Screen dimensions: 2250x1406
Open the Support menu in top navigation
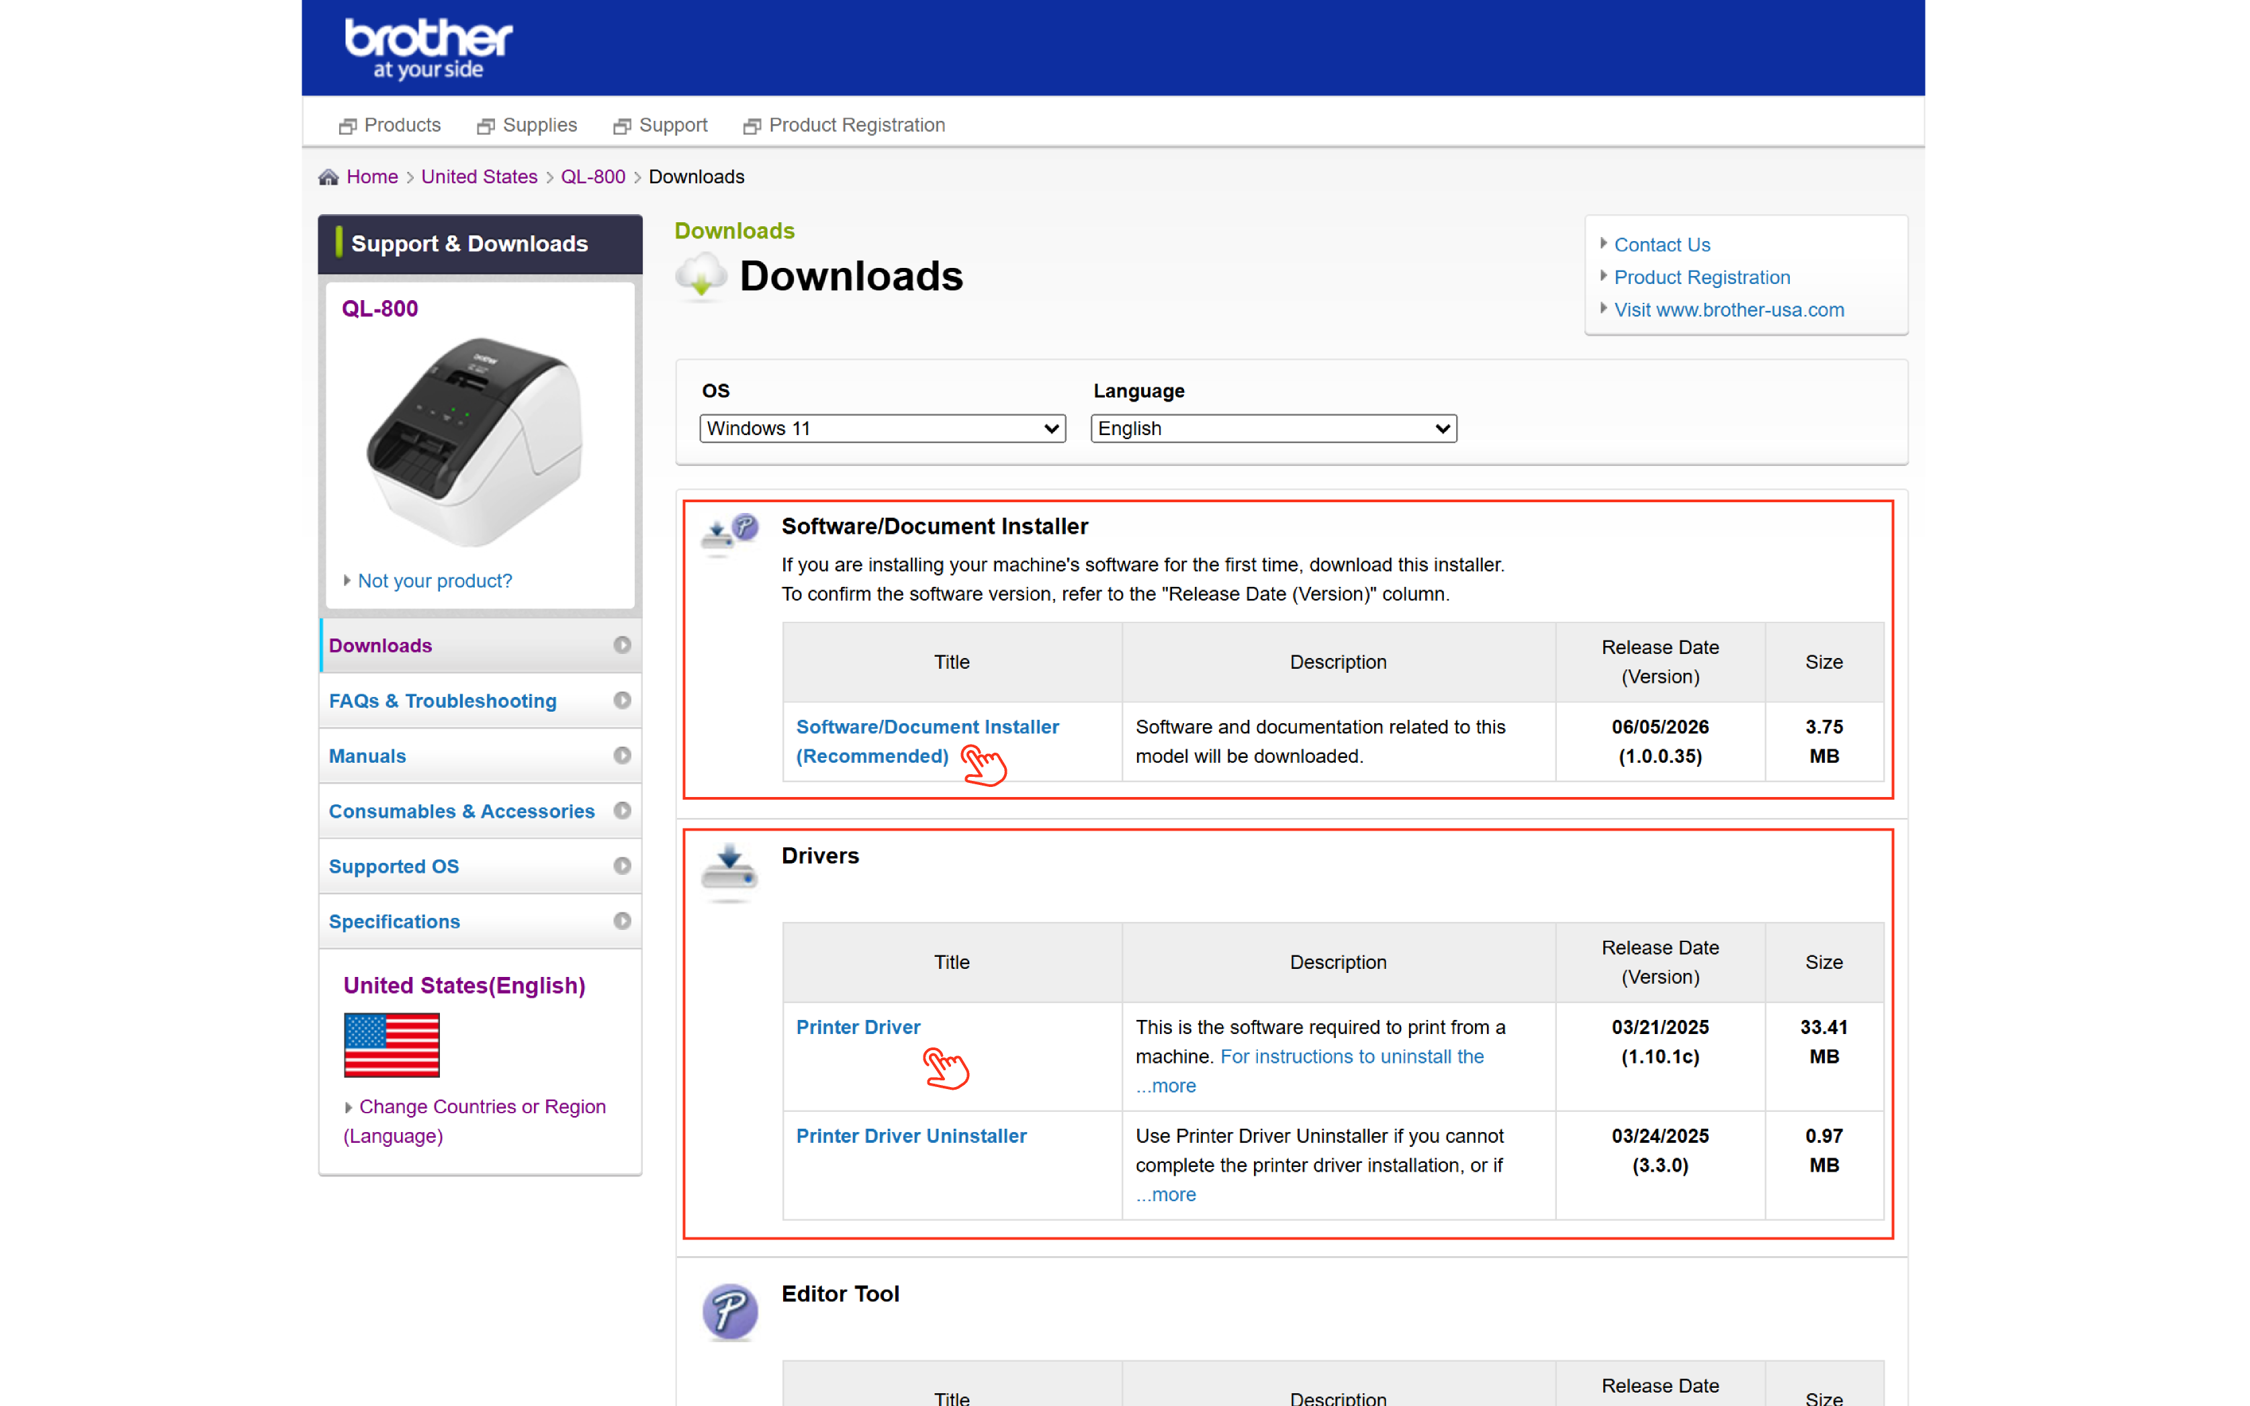660,125
